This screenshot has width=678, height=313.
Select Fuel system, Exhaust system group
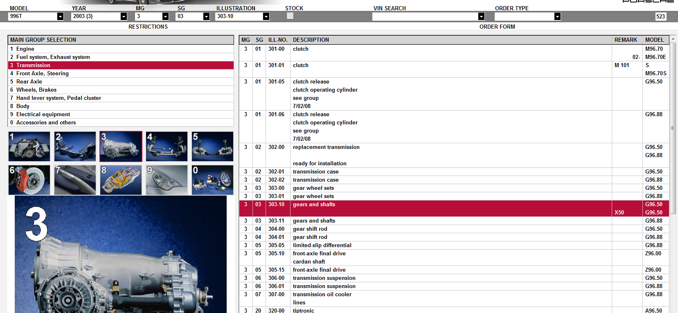point(121,57)
